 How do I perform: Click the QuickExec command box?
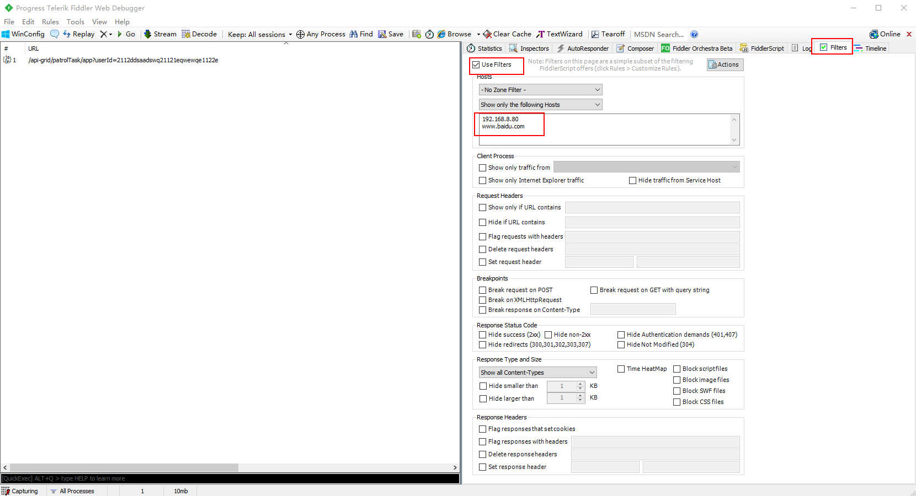pyautogui.click(x=230, y=478)
